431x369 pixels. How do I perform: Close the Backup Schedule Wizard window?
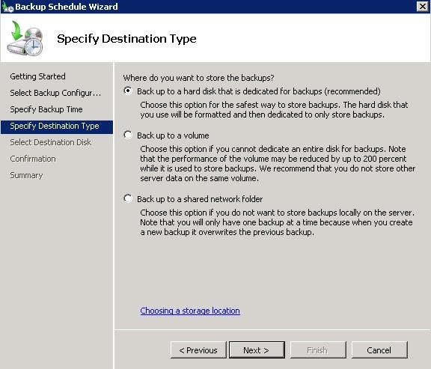pyautogui.click(x=423, y=6)
